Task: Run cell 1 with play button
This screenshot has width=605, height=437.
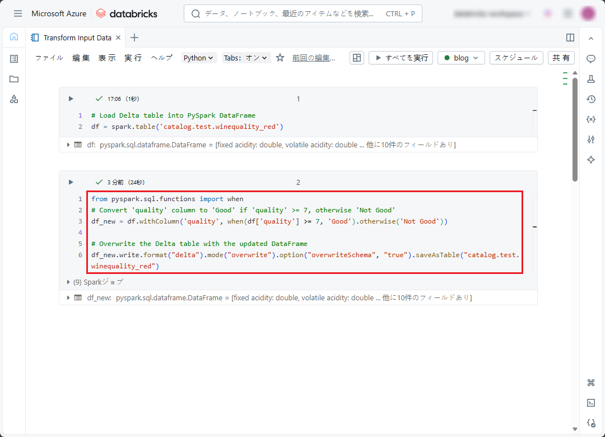Action: coord(71,99)
